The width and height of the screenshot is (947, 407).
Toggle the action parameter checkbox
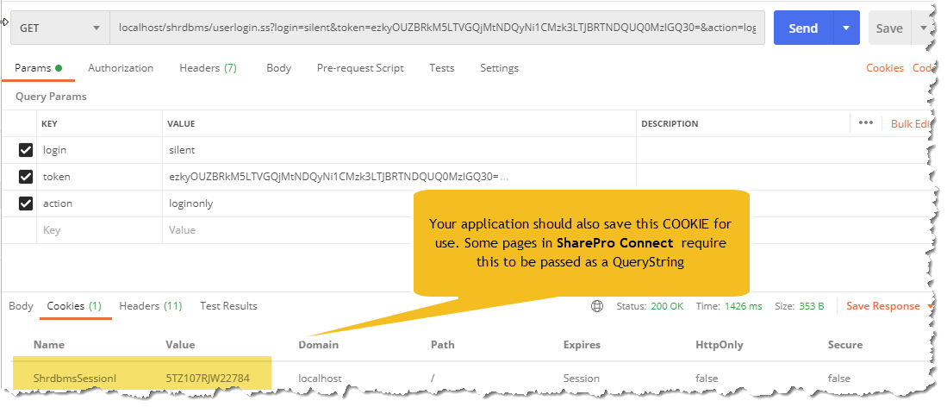pos(26,203)
